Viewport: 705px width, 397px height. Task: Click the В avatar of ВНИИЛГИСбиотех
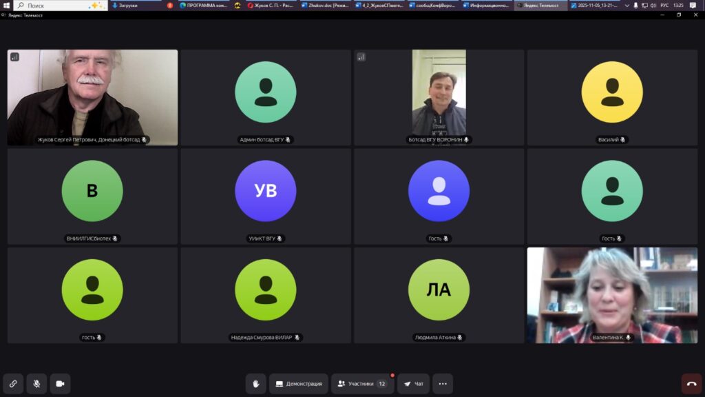click(x=92, y=191)
